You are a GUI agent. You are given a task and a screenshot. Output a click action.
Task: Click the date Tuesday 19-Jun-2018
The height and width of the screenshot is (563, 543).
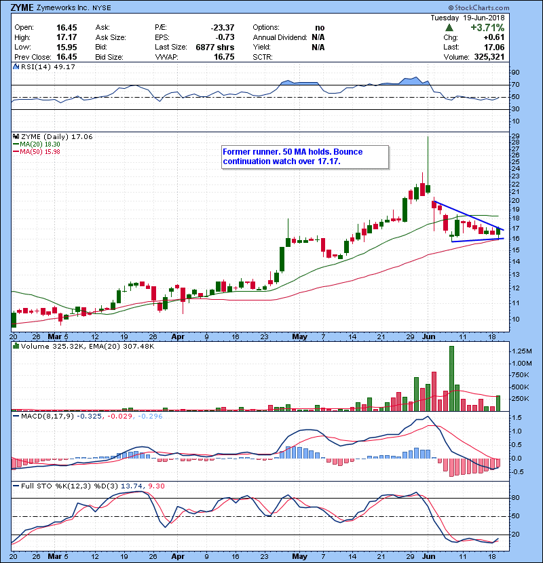[468, 18]
